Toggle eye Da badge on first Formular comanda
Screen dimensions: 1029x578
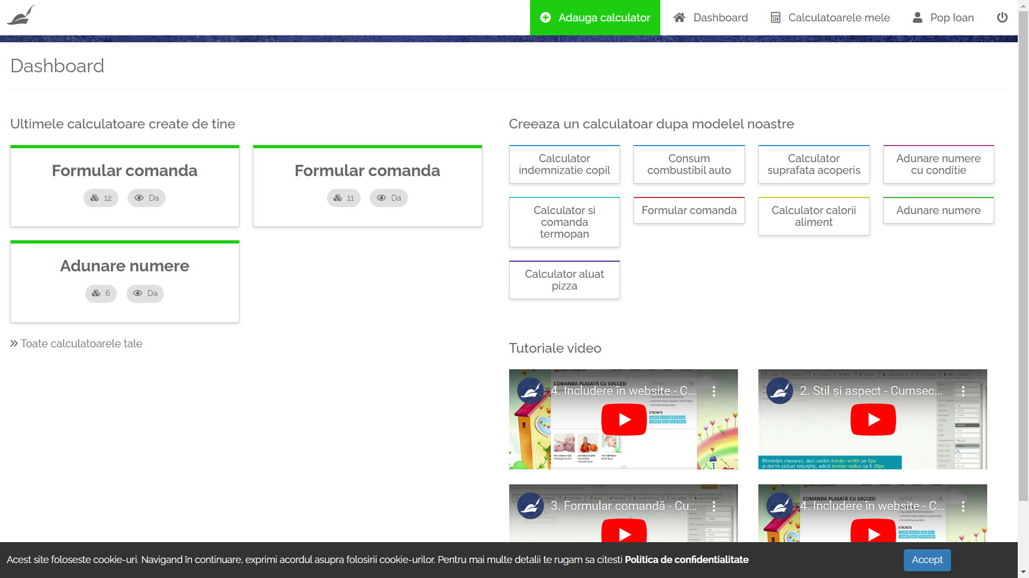point(146,198)
